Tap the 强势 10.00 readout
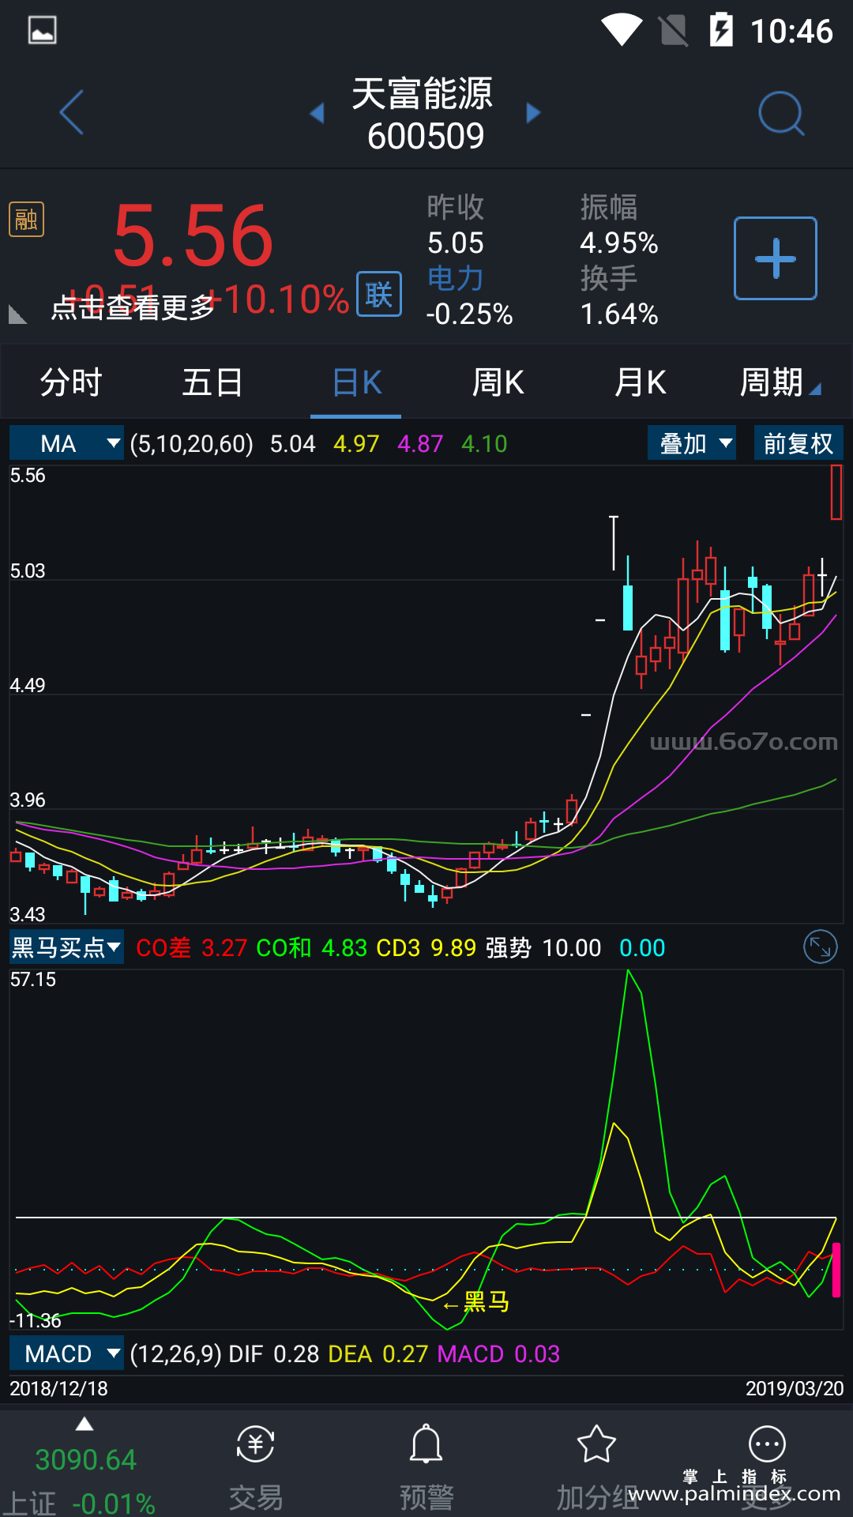853x1517 pixels. [543, 947]
